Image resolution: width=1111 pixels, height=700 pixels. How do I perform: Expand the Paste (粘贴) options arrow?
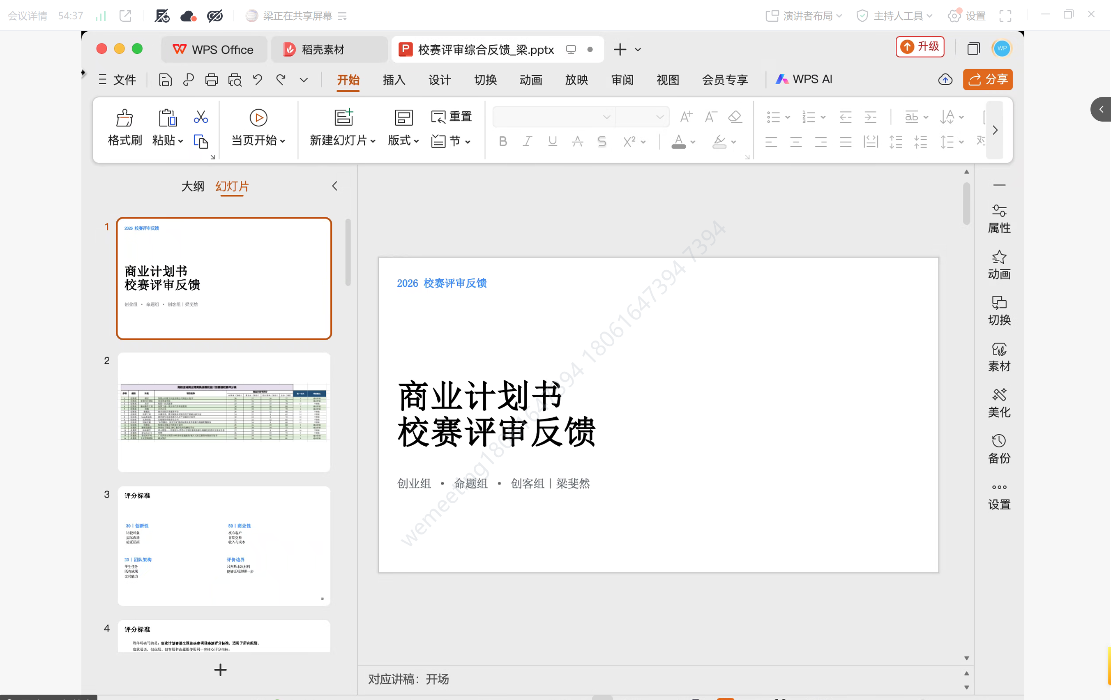coord(180,141)
